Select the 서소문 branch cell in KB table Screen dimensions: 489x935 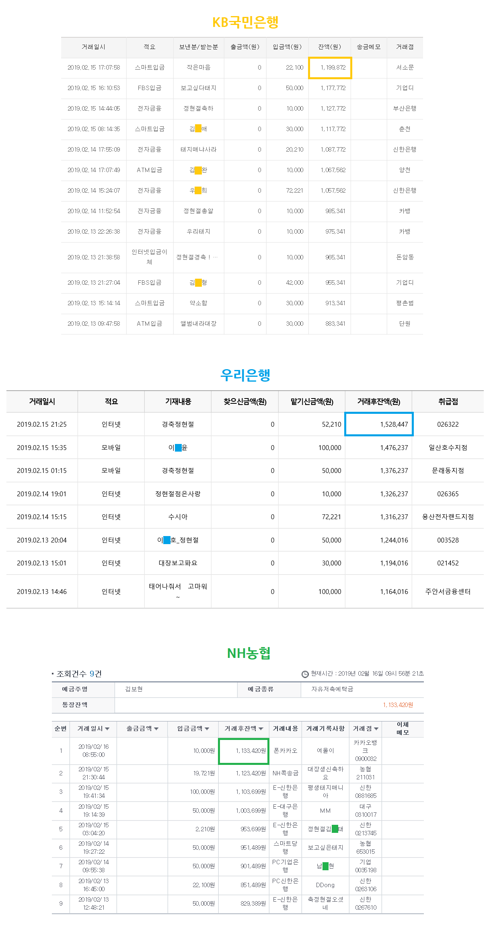click(x=405, y=68)
